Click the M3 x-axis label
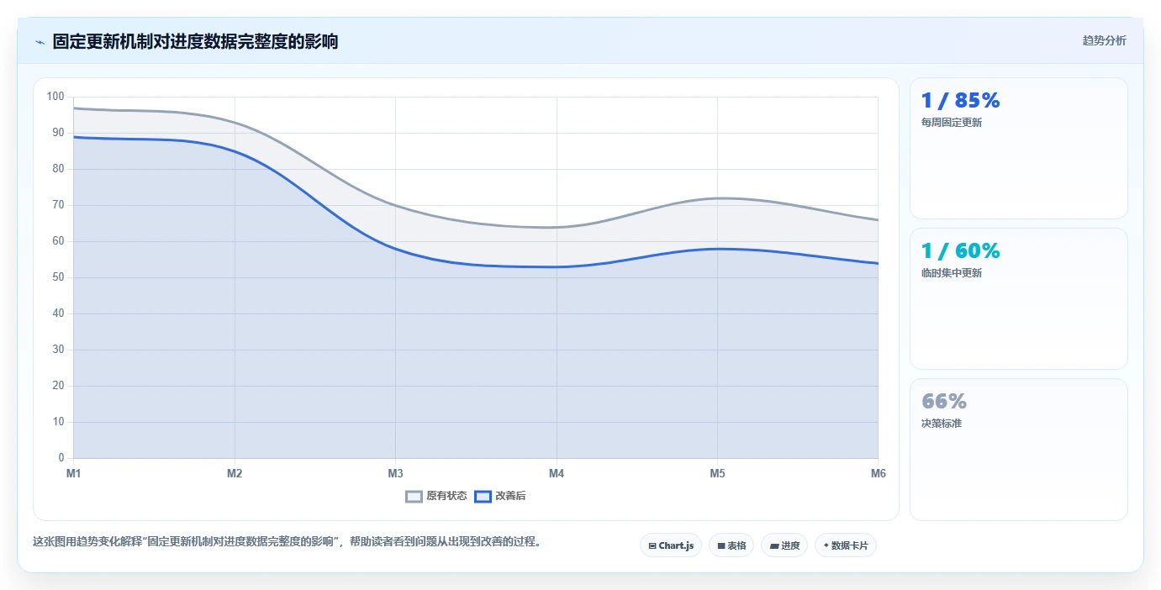The height and width of the screenshot is (590, 1161). [395, 473]
